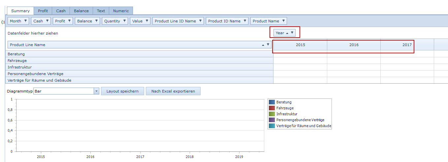Image resolution: width=448 pixels, height=162 pixels.
Task: Click the 2016 column header
Action: click(x=354, y=45)
